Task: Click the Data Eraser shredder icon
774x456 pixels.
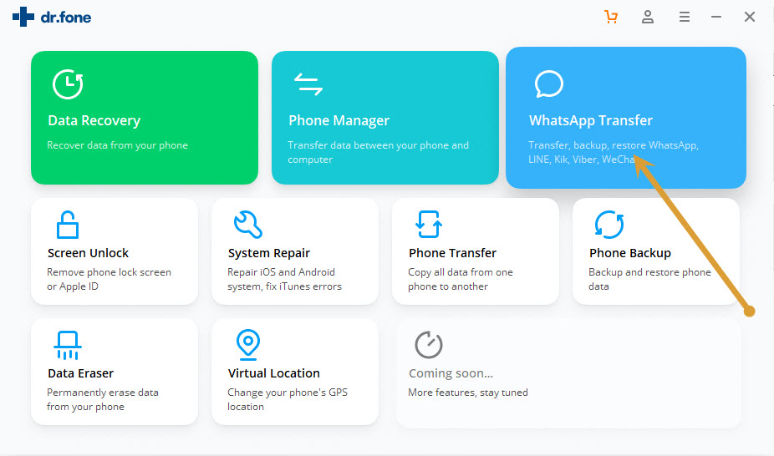Action: coord(68,345)
